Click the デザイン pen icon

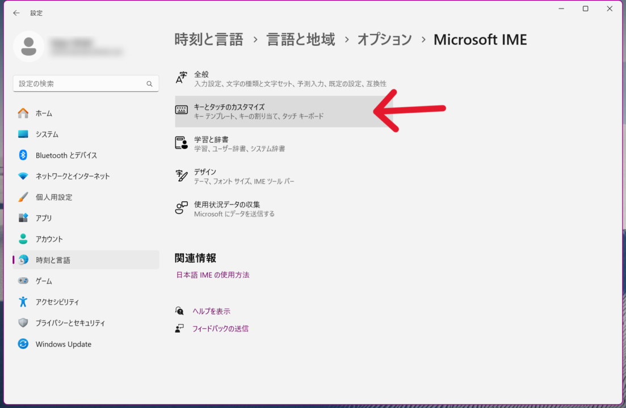click(x=181, y=175)
